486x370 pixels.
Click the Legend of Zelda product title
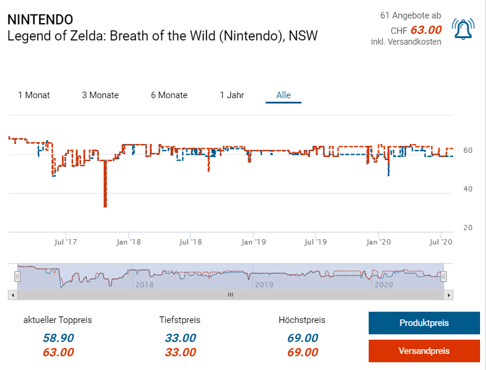point(162,36)
